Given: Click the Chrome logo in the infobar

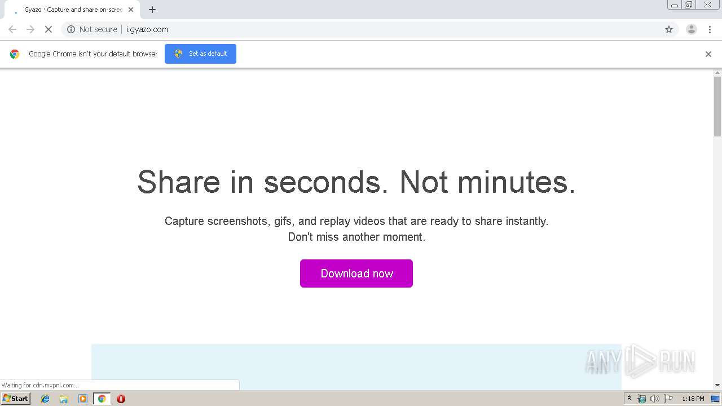Looking at the screenshot, I should click(x=15, y=54).
